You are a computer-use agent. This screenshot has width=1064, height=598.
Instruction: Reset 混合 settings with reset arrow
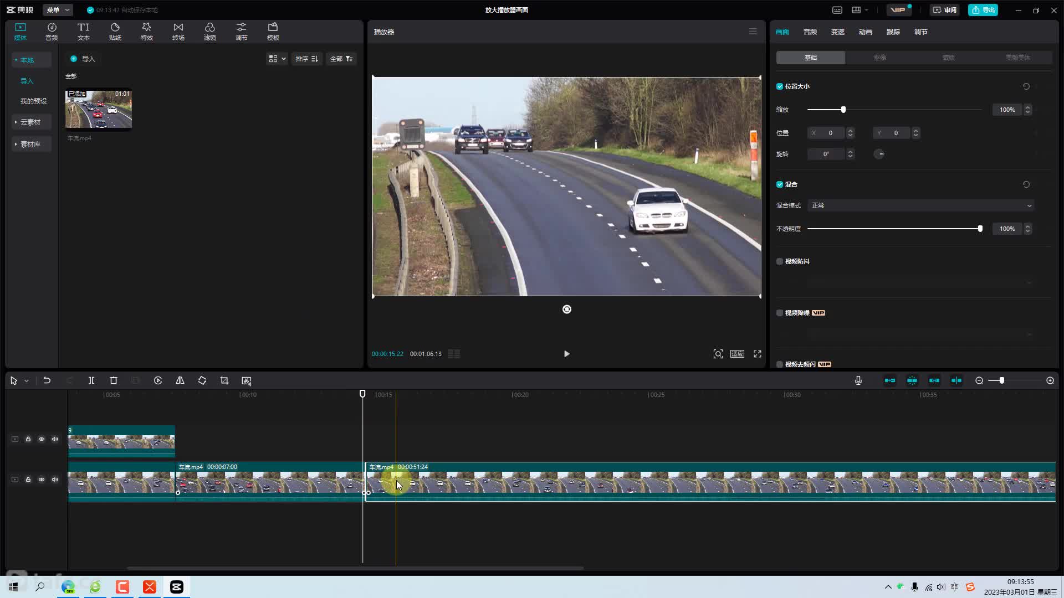[1026, 184]
